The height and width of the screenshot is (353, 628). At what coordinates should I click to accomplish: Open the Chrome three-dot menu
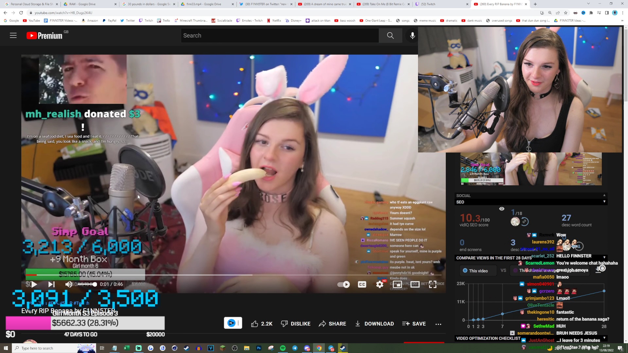tap(623, 13)
